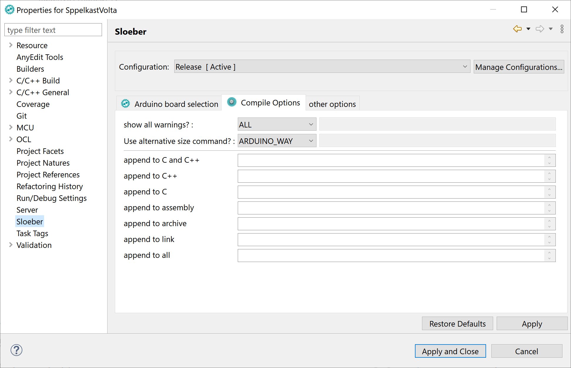Expand the C/C++ Build tree item

pos(11,80)
